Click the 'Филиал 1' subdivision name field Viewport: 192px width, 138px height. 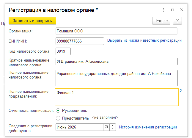[117, 97]
